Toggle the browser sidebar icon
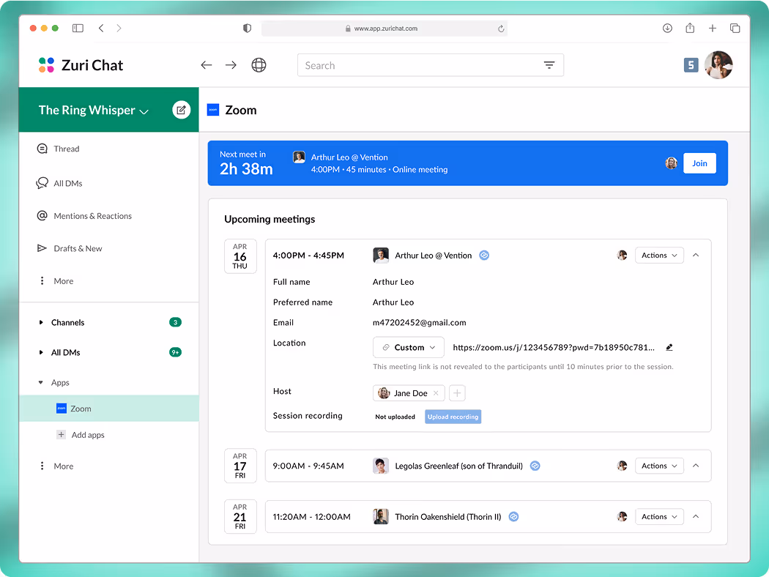Viewport: 769px width, 577px height. point(78,28)
